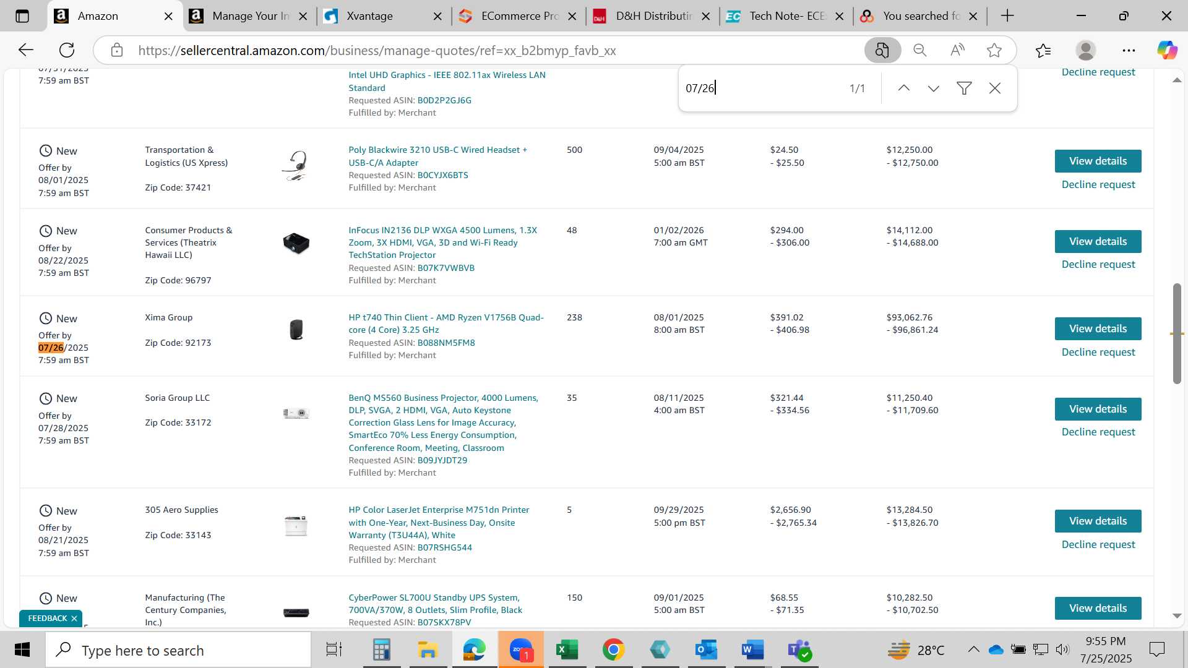Open ASIN B088NM5FM8 link
The height and width of the screenshot is (668, 1188).
click(x=445, y=343)
